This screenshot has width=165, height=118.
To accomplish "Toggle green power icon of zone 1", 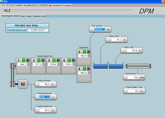I will [24, 60].
